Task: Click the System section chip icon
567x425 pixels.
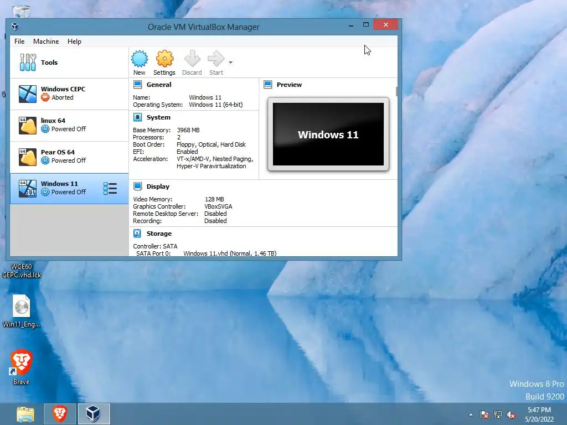Action: pos(137,117)
